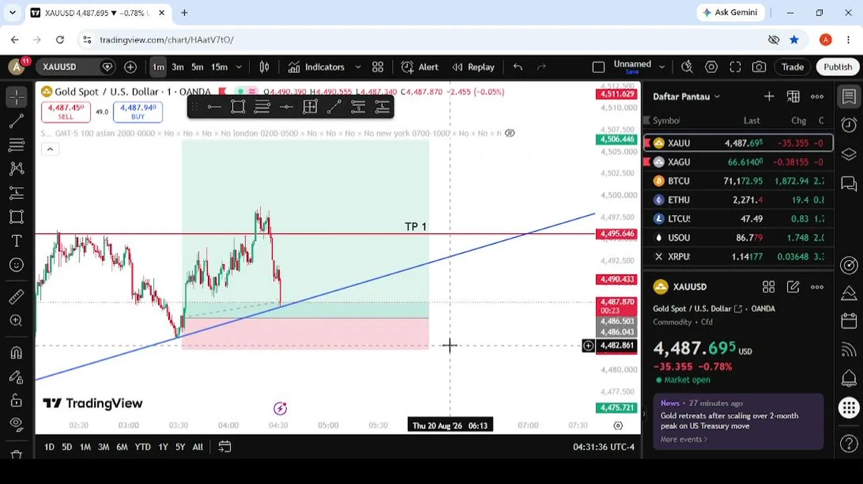Image resolution: width=863 pixels, height=484 pixels.
Task: Create an Alert from the toolbar
Action: (420, 67)
